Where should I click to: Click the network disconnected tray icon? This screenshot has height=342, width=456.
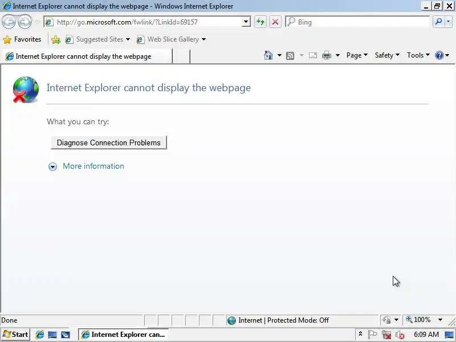[x=386, y=335]
